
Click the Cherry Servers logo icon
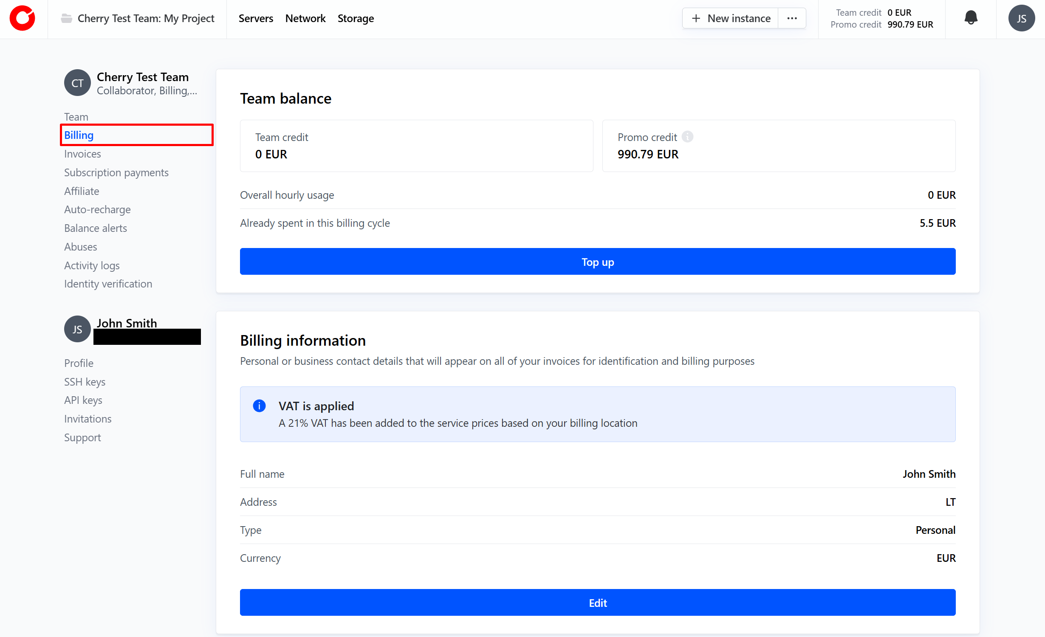[x=23, y=18]
